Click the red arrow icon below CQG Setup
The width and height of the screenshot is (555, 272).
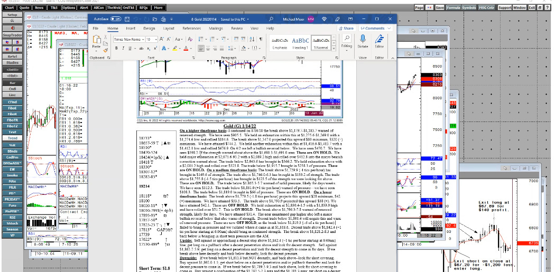tap(12, 27)
